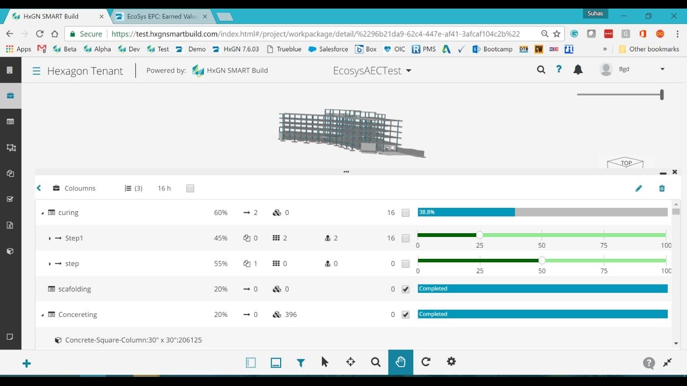Click the browser address bar URL
687x386 pixels.
316,34
